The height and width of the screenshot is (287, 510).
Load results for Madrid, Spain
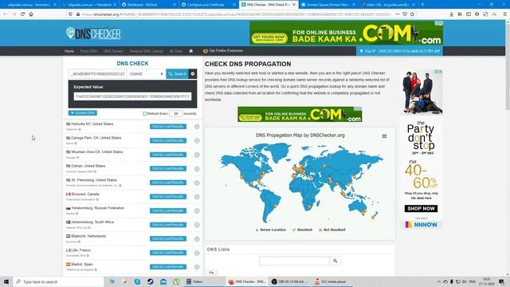click(168, 267)
